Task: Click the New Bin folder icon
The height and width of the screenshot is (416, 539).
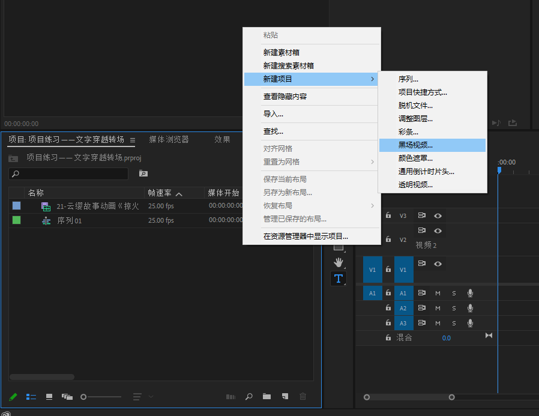Action: (266, 397)
